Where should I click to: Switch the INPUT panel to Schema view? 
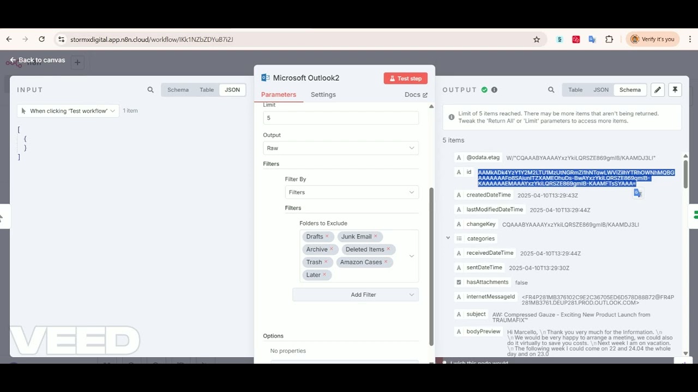click(x=178, y=90)
